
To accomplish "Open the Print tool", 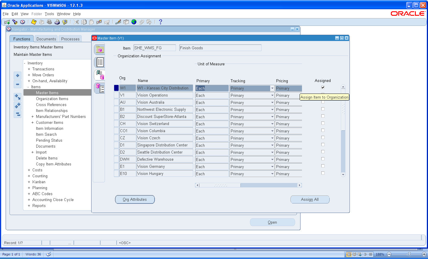I will coord(57,22).
